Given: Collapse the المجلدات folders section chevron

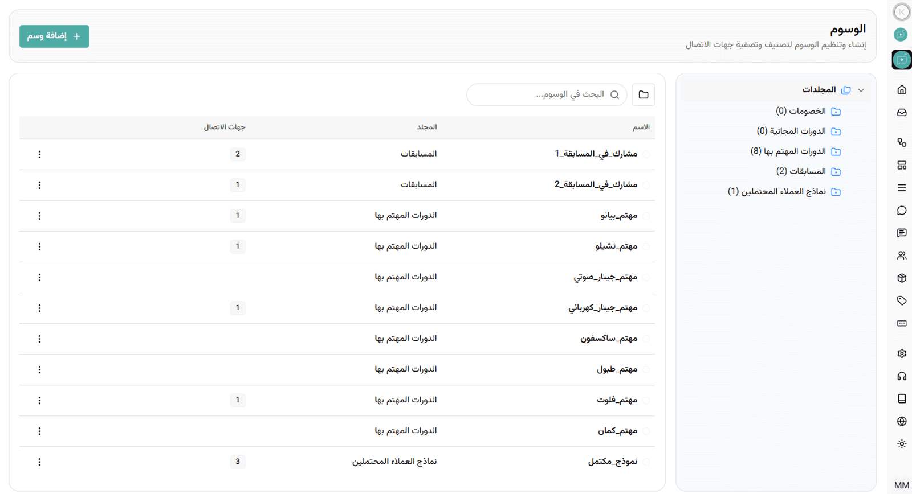Looking at the screenshot, I should [861, 90].
